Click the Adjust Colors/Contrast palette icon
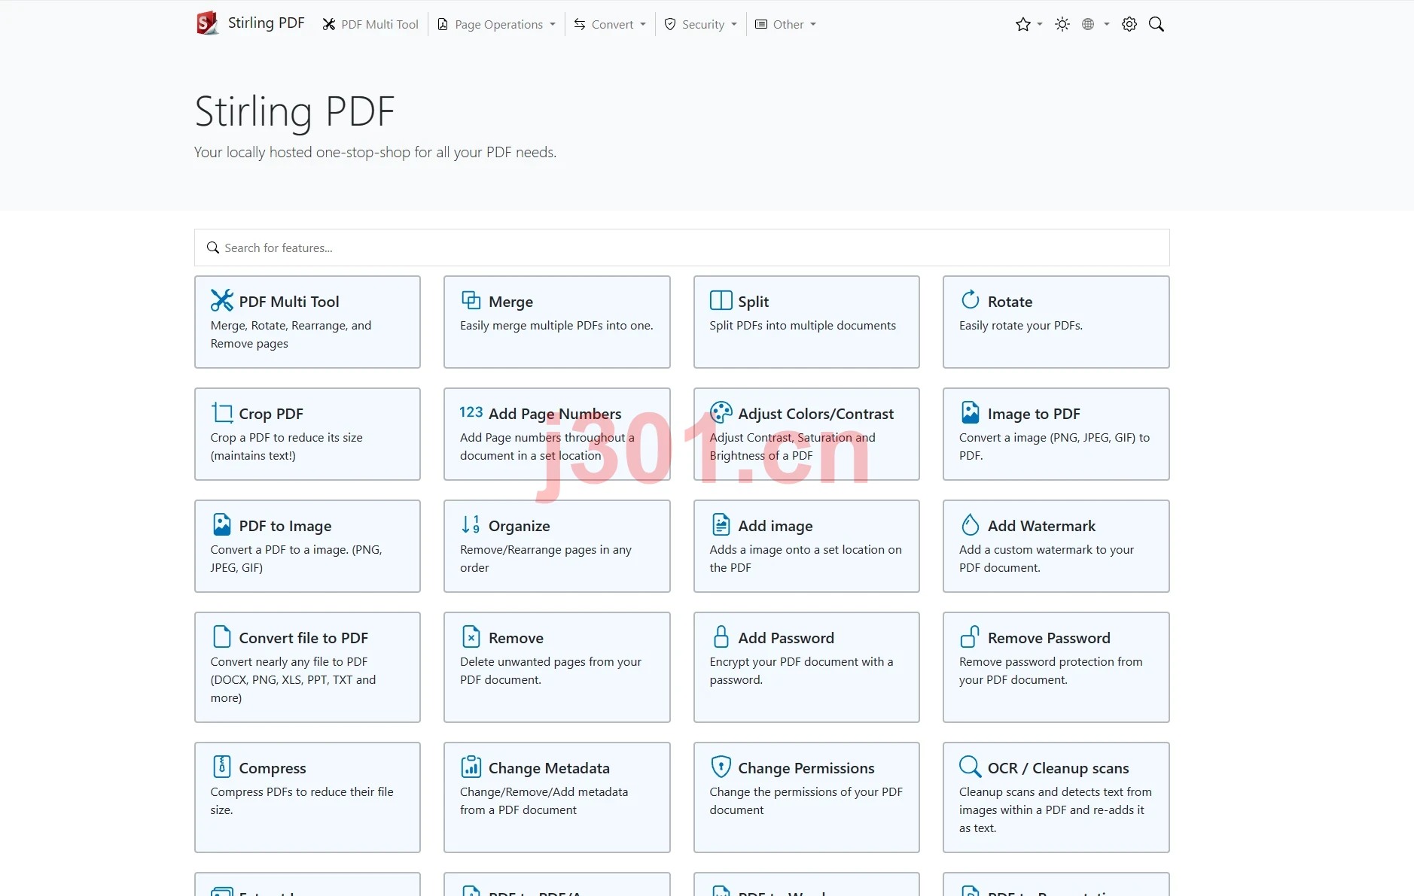The image size is (1414, 896). tap(721, 412)
